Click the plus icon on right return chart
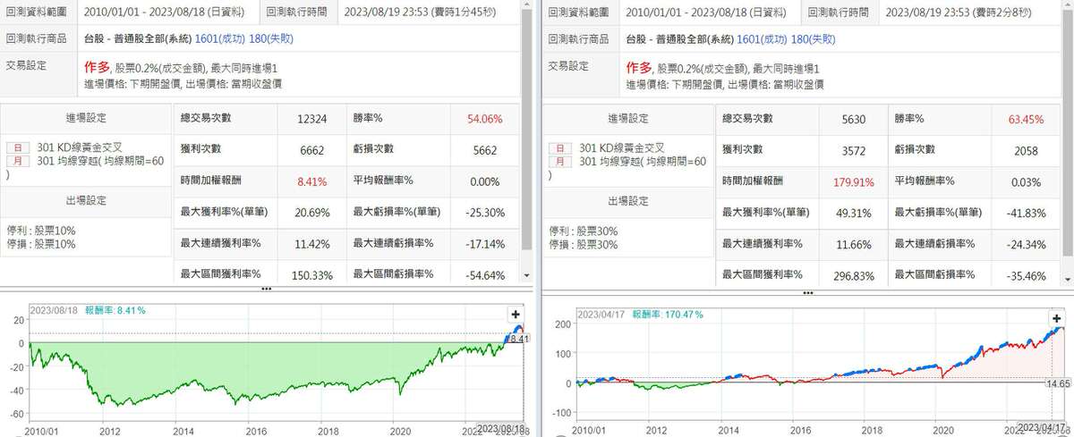 click(x=1058, y=319)
